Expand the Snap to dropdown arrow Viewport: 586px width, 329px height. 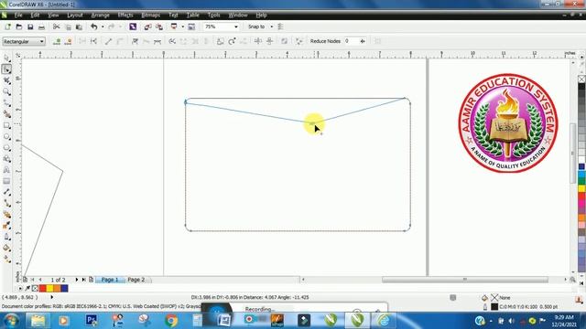[272, 27]
